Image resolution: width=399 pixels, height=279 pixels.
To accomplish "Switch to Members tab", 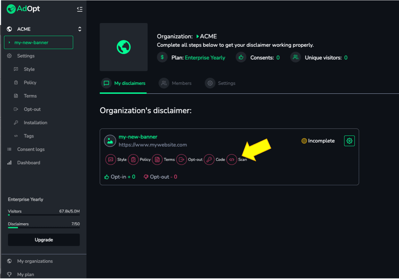I will [x=175, y=83].
